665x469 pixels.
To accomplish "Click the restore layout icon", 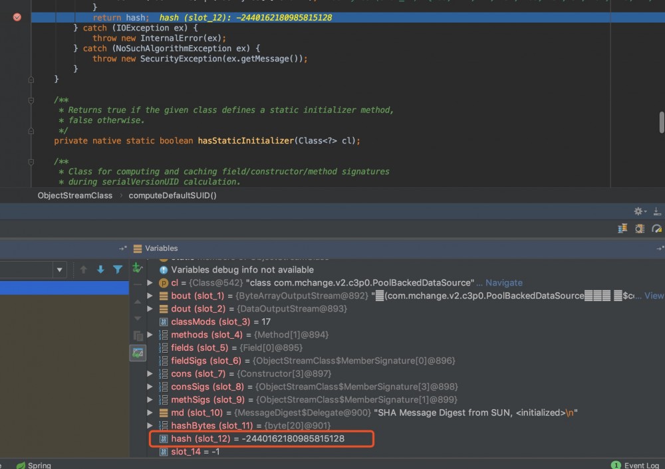I will (x=658, y=213).
